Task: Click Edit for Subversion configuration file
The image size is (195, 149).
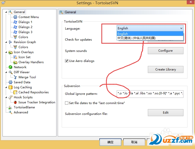Action: coord(165,113)
